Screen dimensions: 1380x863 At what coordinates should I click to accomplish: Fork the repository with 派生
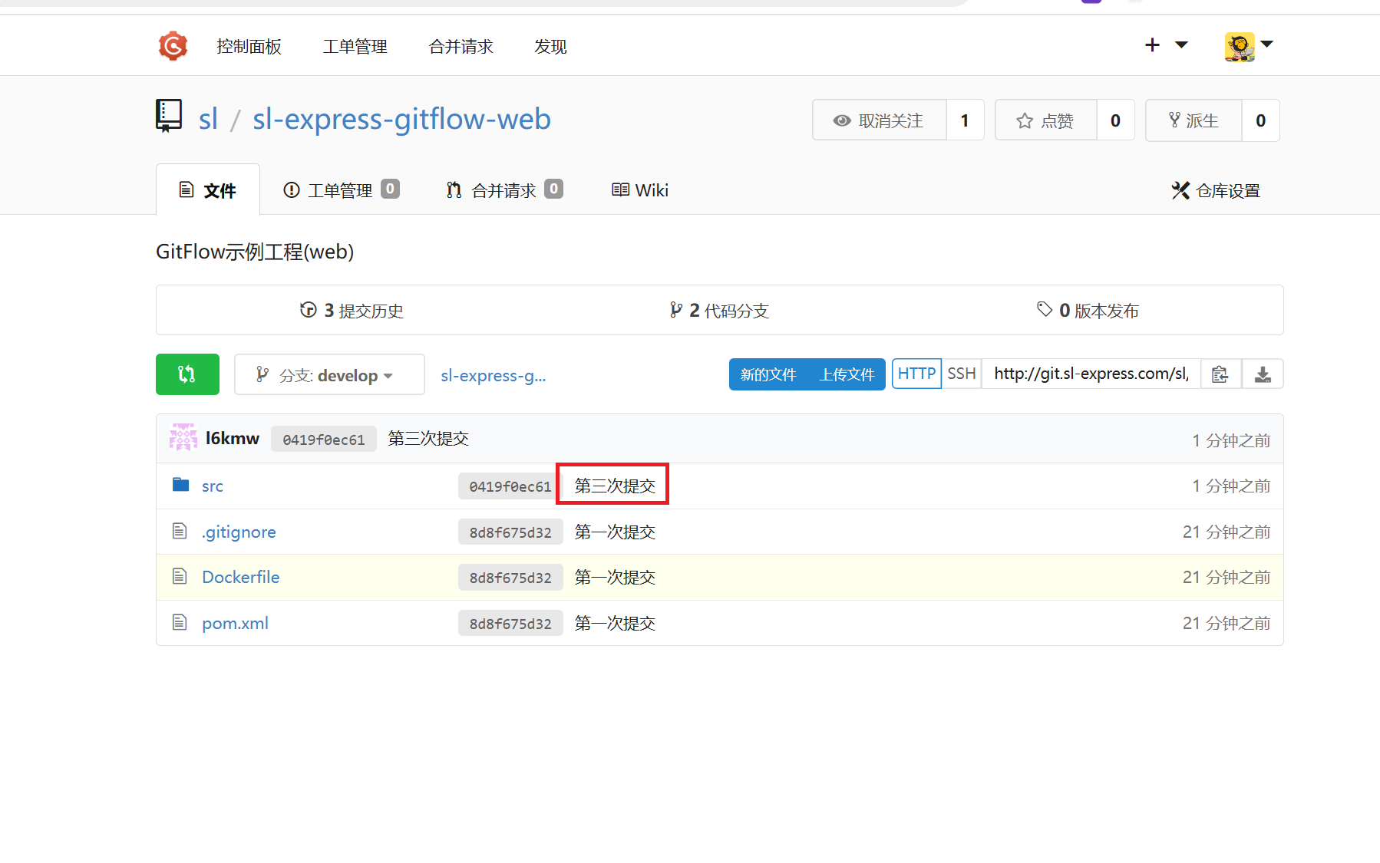click(x=1193, y=120)
